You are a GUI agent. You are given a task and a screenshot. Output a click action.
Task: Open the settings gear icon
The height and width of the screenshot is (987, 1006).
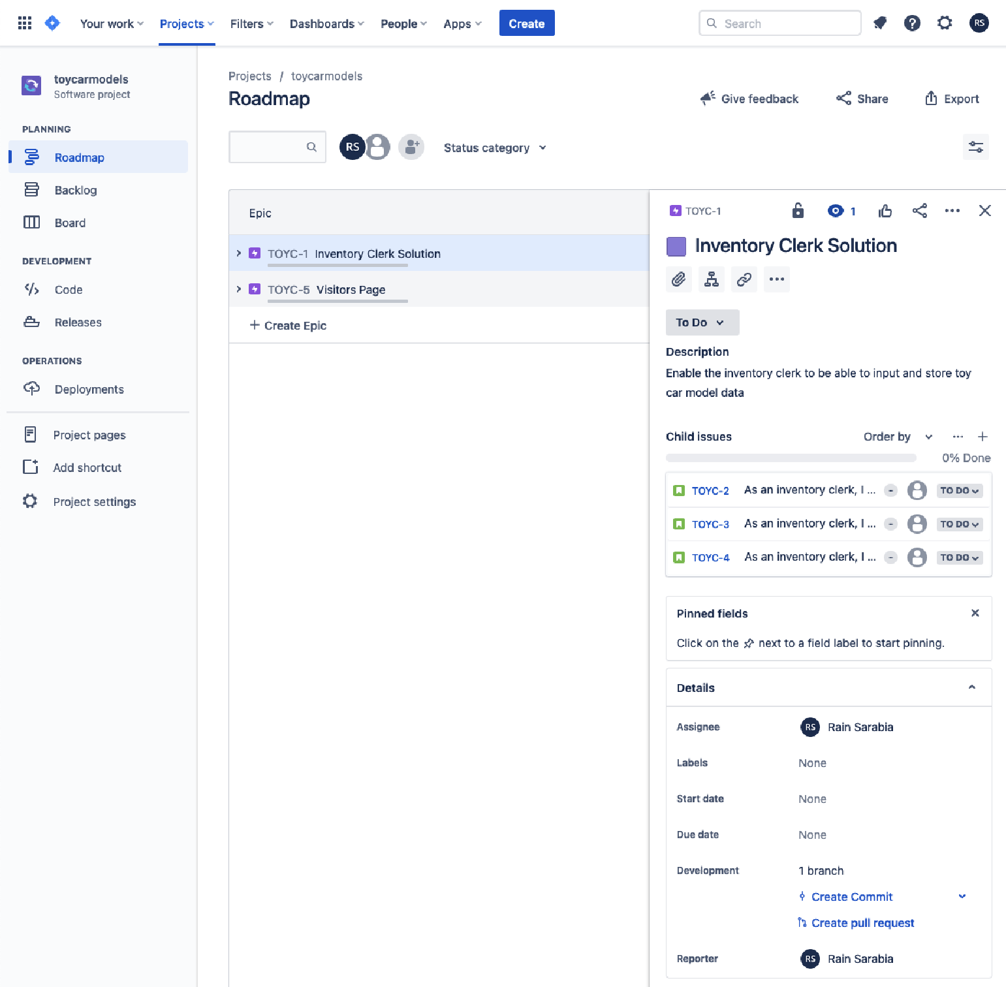pos(945,23)
